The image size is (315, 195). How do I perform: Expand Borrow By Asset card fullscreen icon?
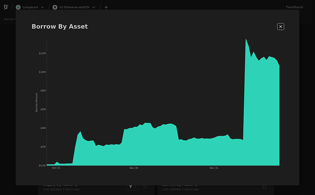click(x=264, y=187)
